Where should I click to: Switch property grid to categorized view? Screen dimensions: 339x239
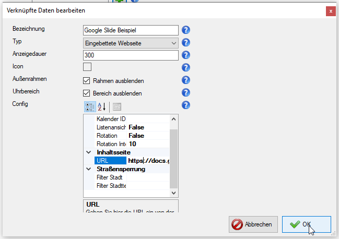(89, 106)
